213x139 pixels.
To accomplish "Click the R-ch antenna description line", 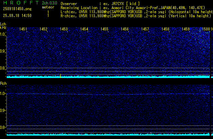I will 135,16.
